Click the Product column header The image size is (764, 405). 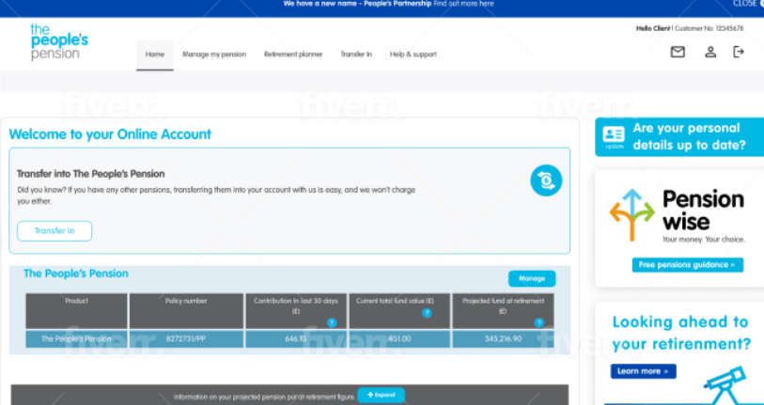(x=76, y=311)
